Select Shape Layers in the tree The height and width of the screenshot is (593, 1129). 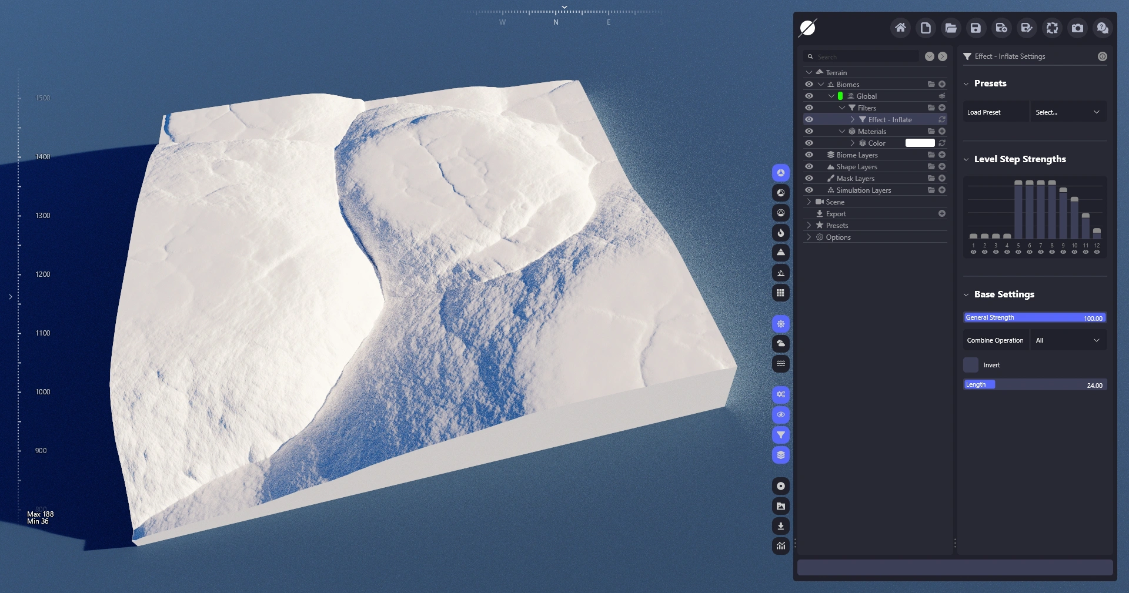[x=856, y=166]
